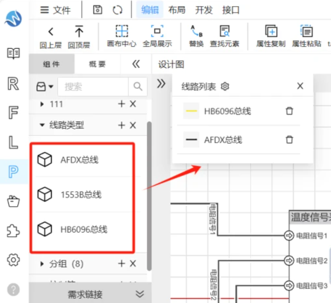Expand side panel with right chevrons

click(161, 84)
